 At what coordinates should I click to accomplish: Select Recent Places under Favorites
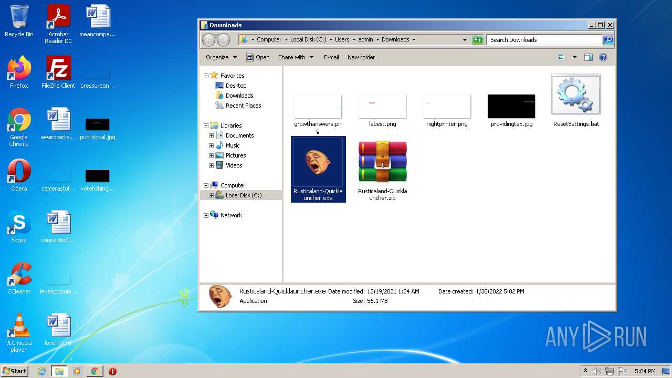[238, 106]
